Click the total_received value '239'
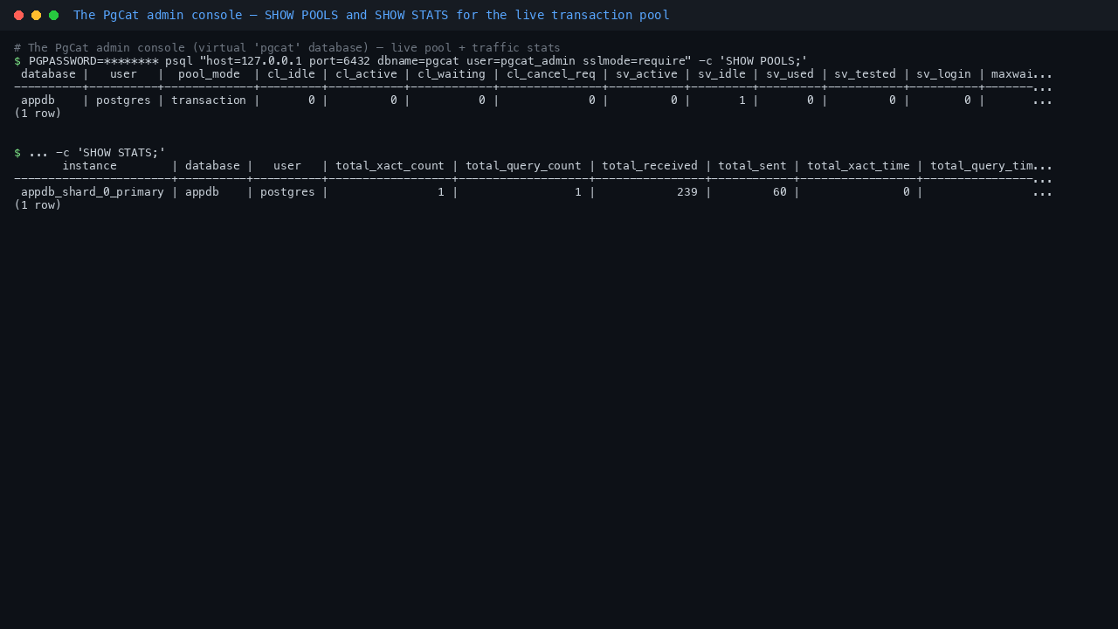The width and height of the screenshot is (1118, 629). pyautogui.click(x=687, y=191)
